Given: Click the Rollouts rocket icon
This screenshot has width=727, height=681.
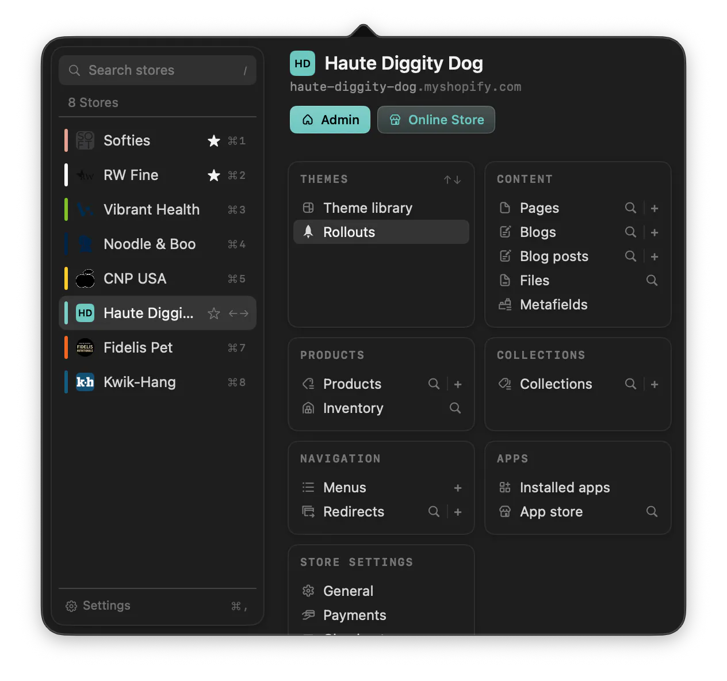Looking at the screenshot, I should click(x=308, y=232).
